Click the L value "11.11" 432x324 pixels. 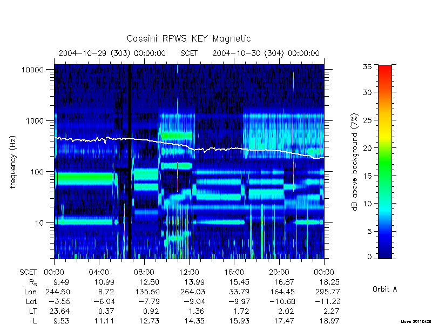coord(104,321)
